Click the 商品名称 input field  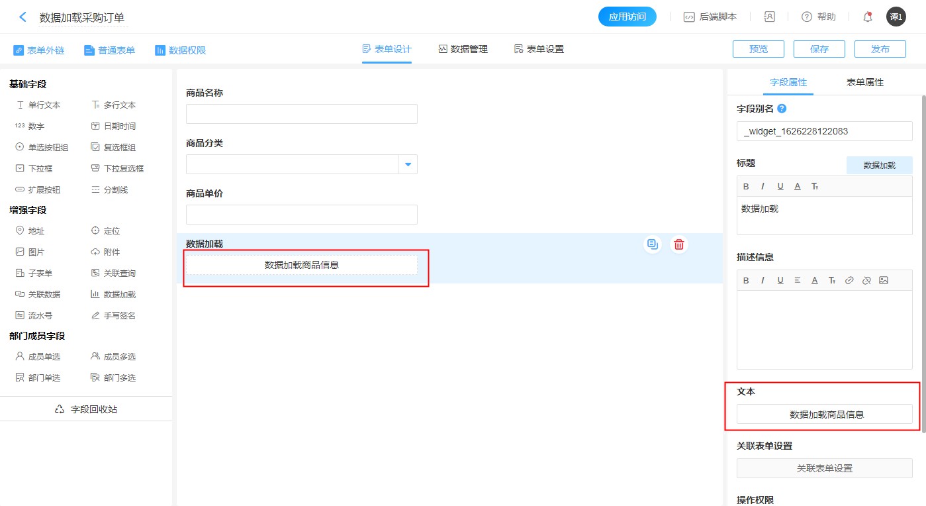302,114
